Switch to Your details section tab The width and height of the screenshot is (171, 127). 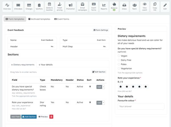point(46,65)
